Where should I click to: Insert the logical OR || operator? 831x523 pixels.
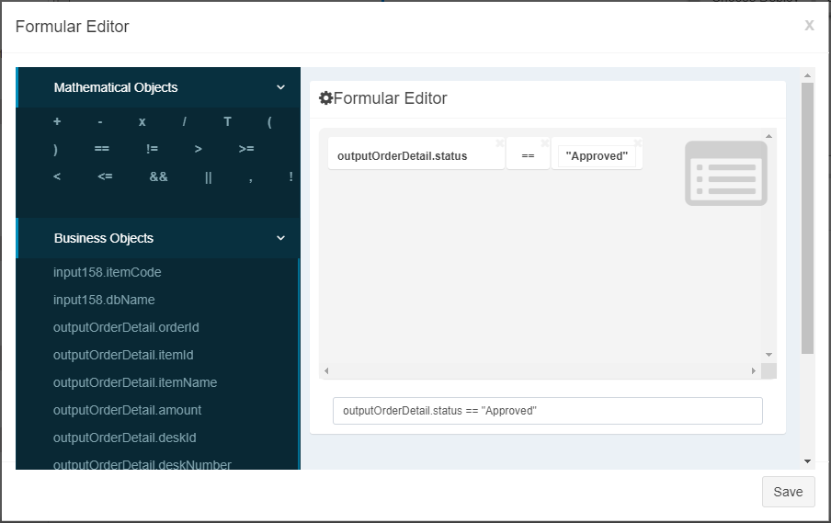click(209, 177)
